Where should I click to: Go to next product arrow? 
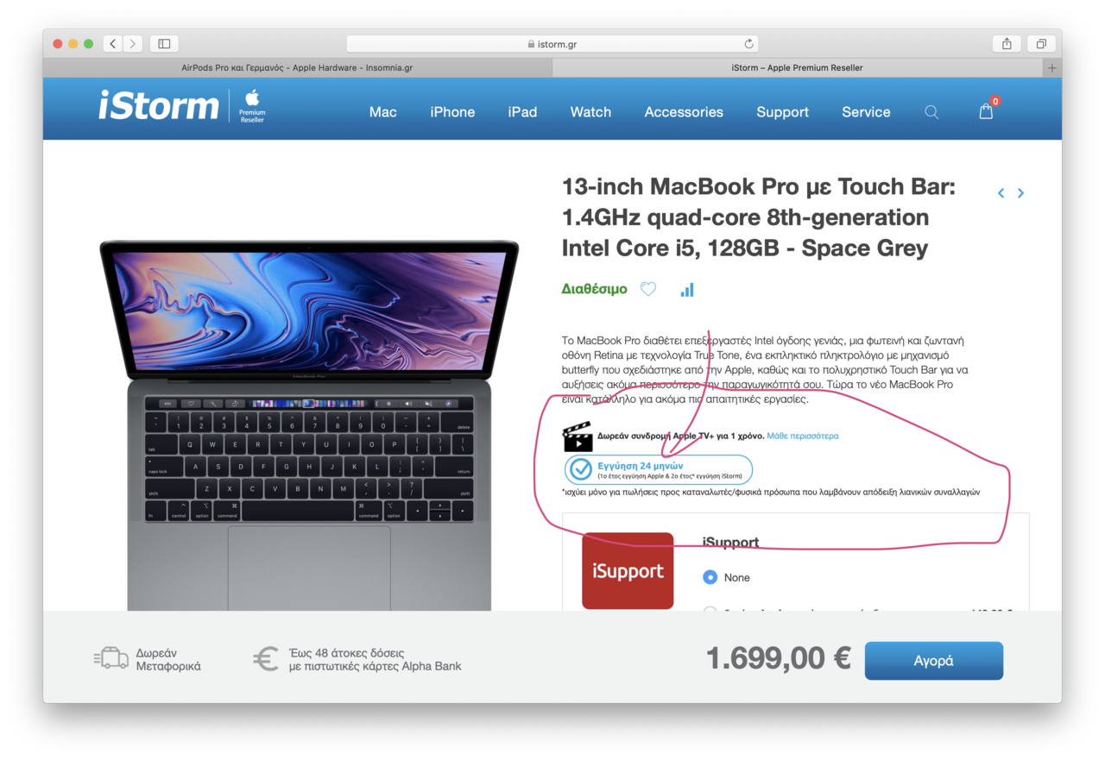pyautogui.click(x=1020, y=193)
